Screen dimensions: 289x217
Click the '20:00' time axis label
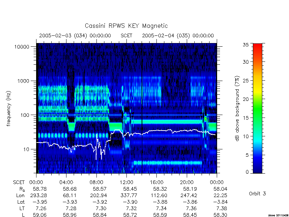187,182
